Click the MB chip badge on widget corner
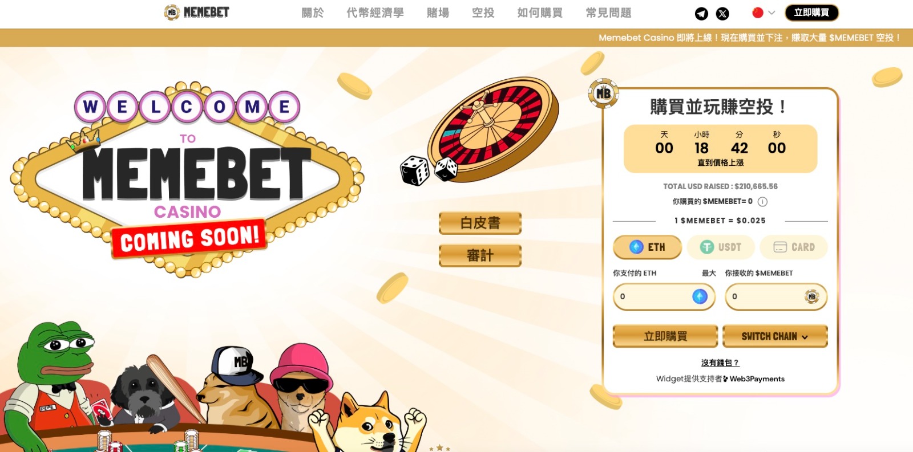 click(x=603, y=93)
